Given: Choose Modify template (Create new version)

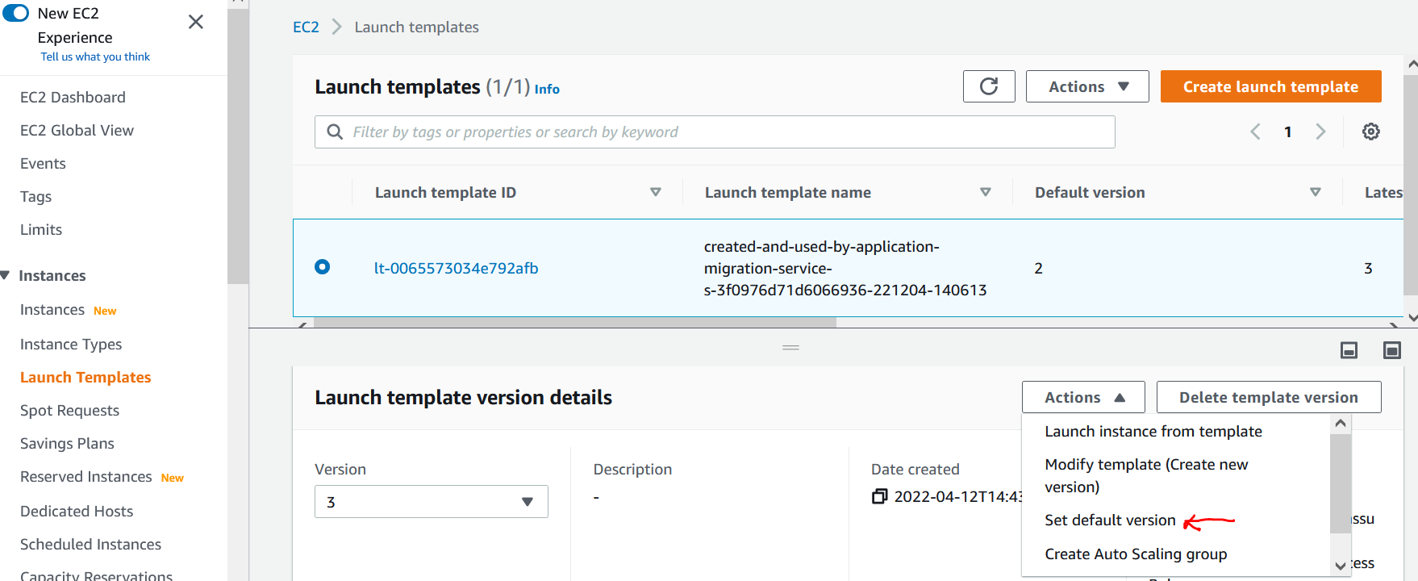Looking at the screenshot, I should point(1146,475).
